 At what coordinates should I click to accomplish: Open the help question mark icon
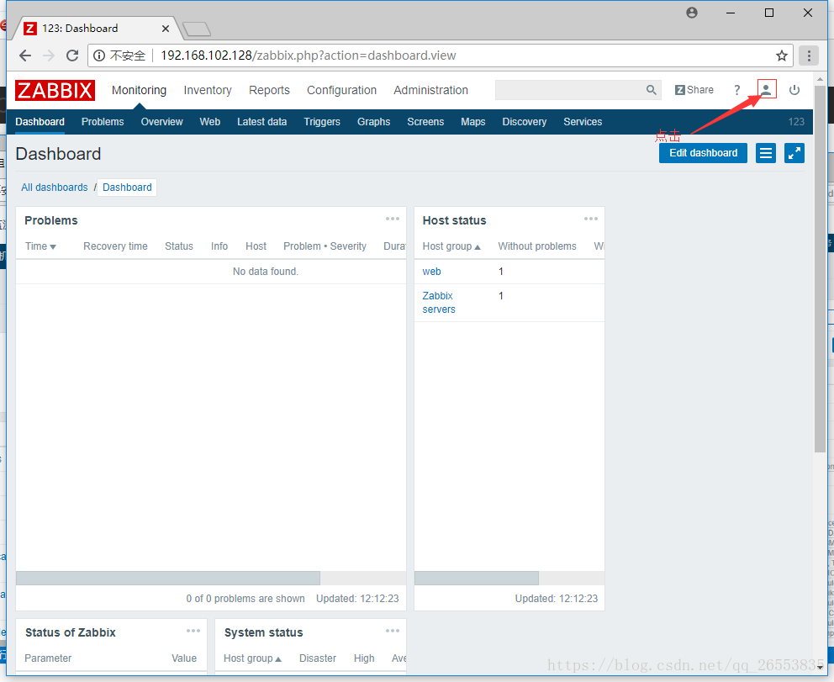(736, 90)
